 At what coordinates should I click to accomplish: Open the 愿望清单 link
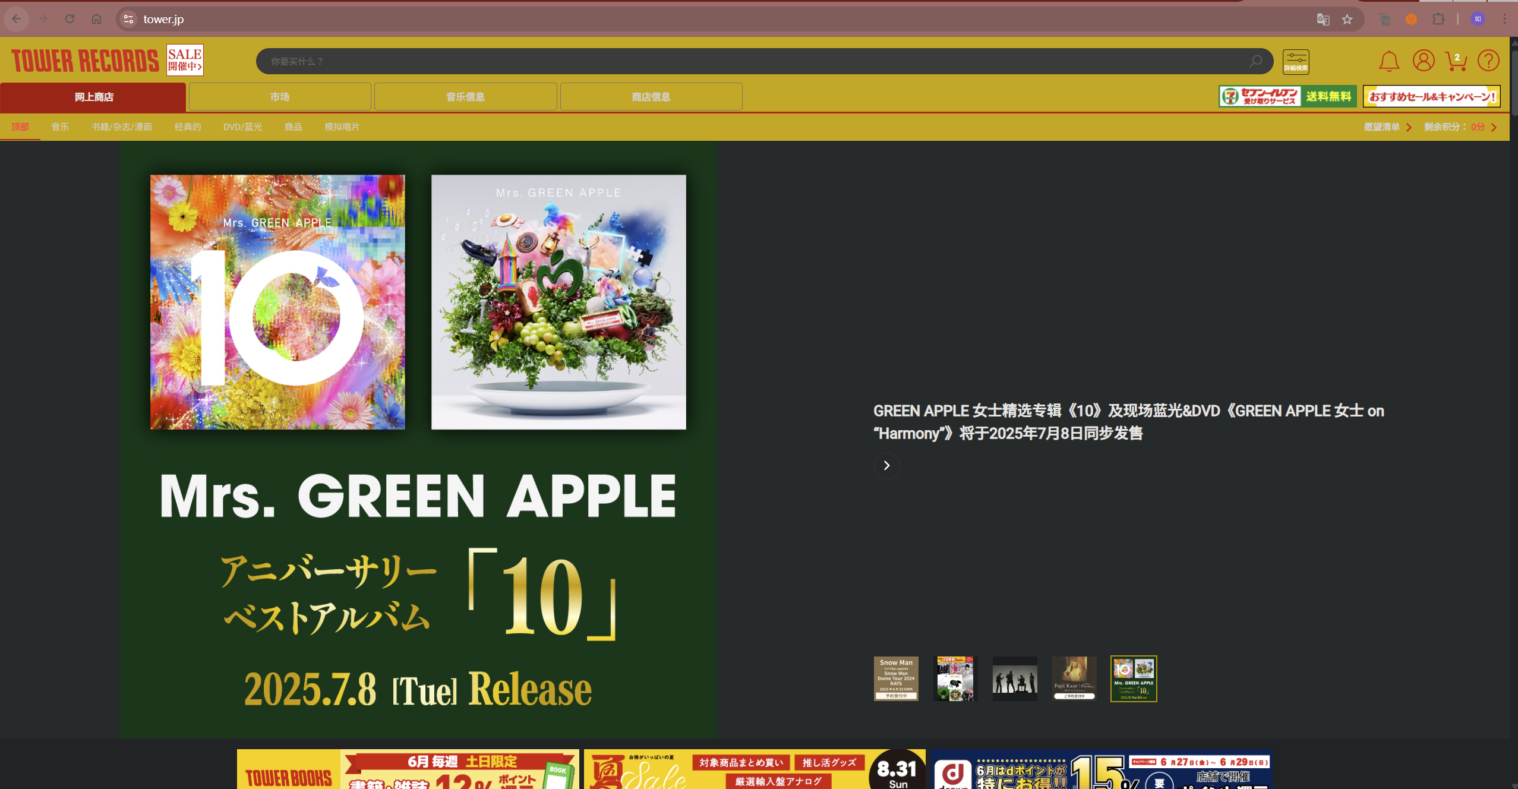point(1388,127)
